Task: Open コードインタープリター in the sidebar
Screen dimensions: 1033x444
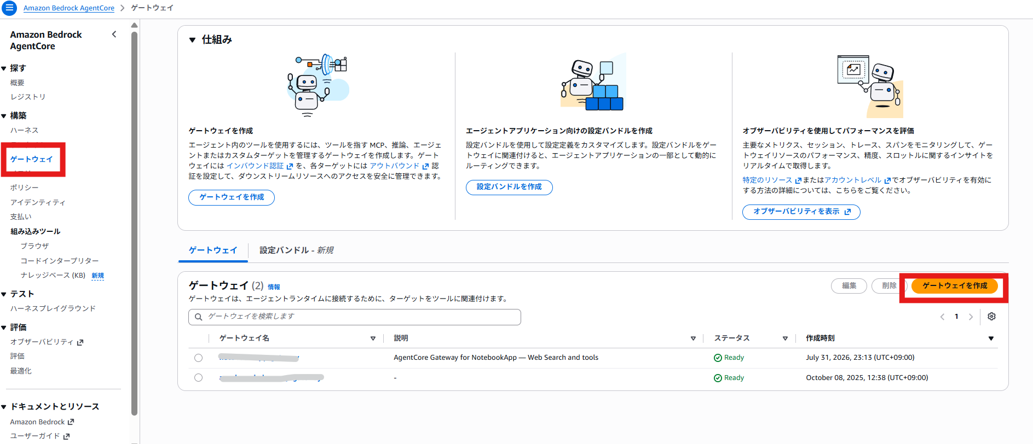Action: 60,261
